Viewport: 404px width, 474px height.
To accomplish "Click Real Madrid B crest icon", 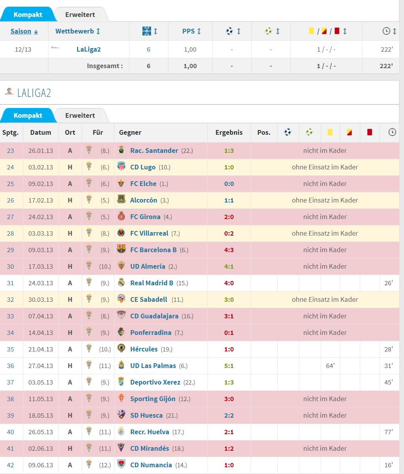I will (x=122, y=283).
